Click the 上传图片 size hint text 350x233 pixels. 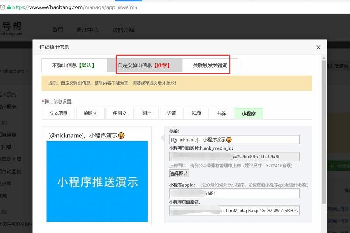pyautogui.click(x=231, y=166)
